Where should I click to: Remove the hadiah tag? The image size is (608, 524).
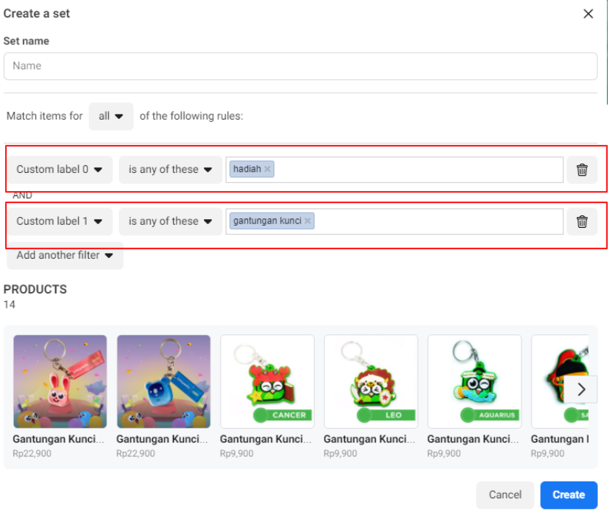268,169
